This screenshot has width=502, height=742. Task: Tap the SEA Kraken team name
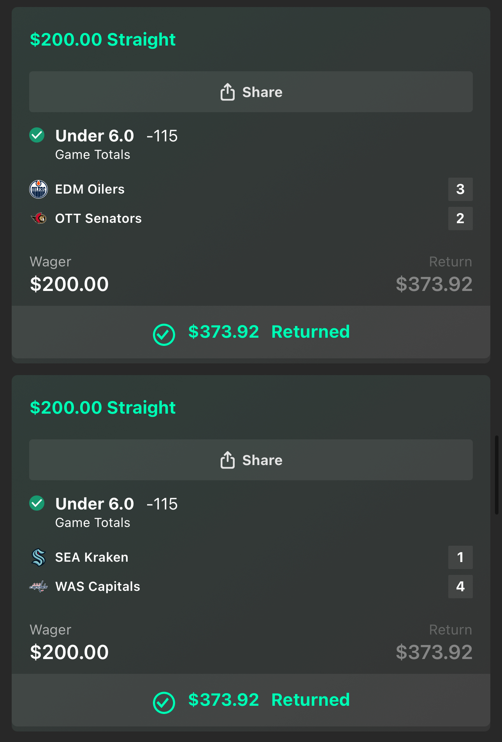coord(92,557)
